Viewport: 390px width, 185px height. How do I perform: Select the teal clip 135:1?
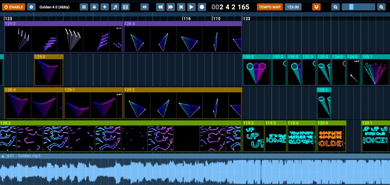(375, 70)
